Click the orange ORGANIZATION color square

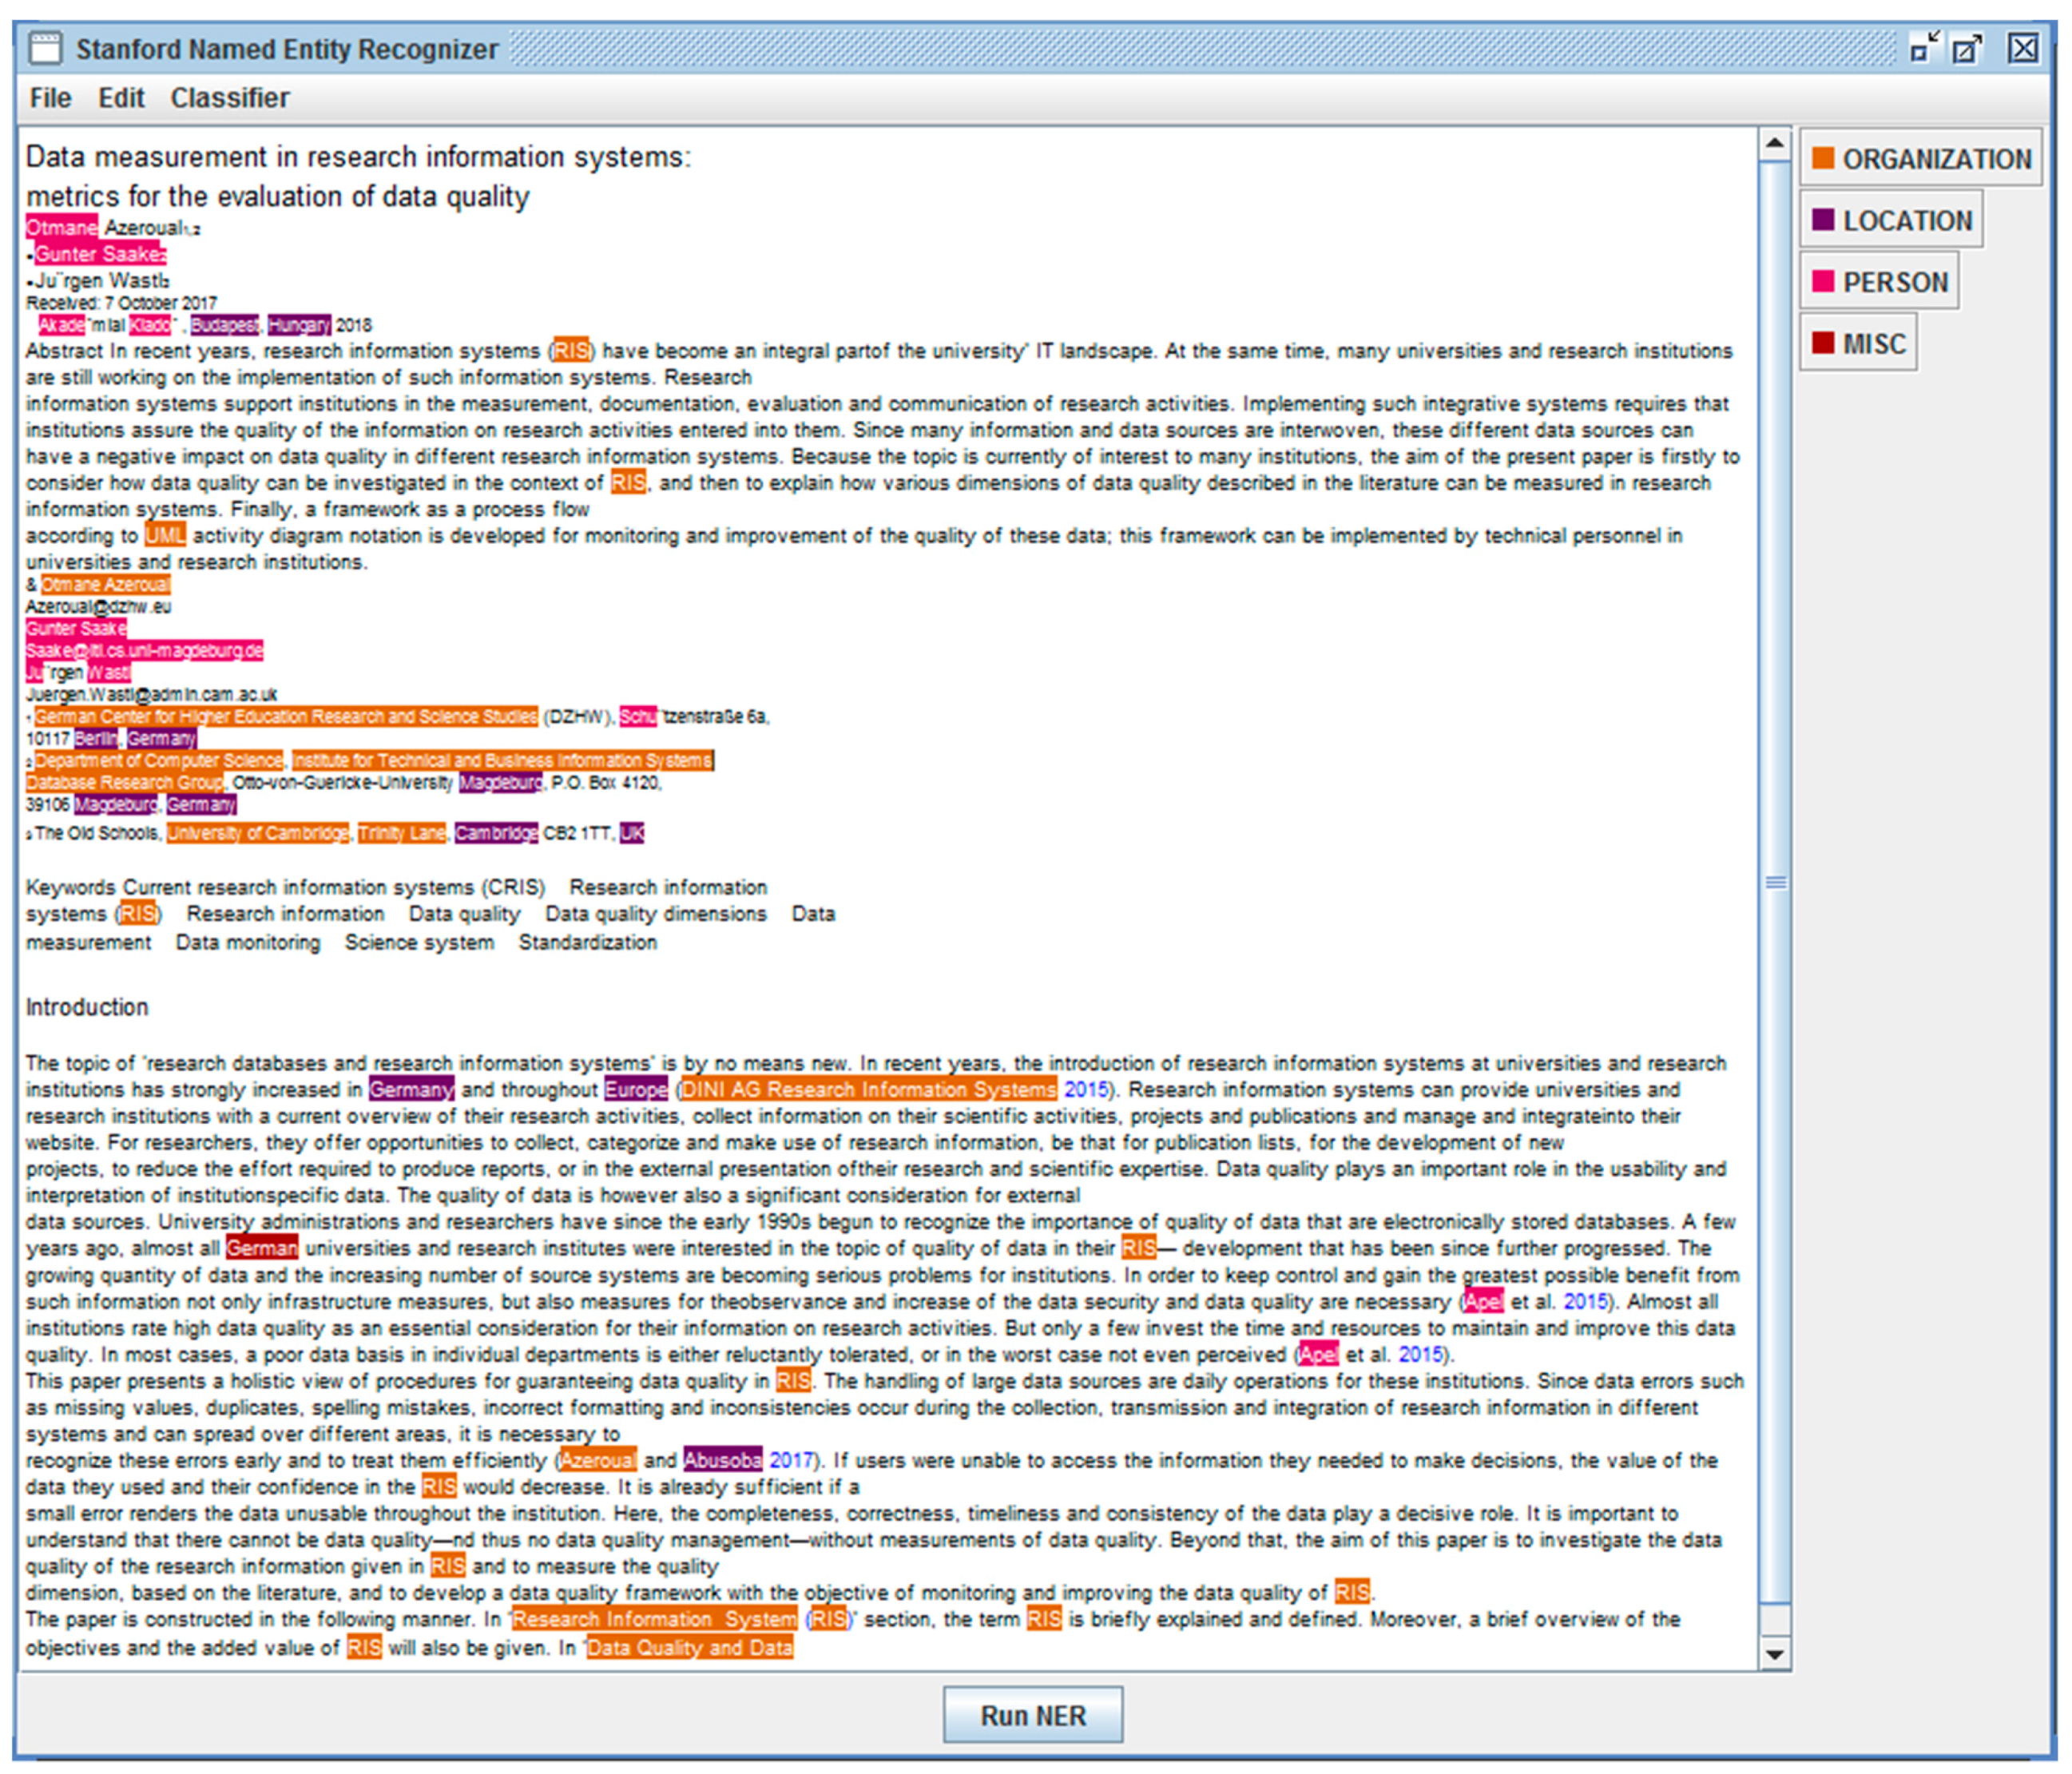pos(1823,158)
